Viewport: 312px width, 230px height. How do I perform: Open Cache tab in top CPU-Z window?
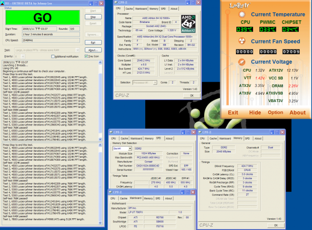pos(129,9)
